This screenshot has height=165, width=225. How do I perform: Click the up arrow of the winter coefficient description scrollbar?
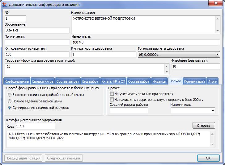pyautogui.click(x=212, y=134)
